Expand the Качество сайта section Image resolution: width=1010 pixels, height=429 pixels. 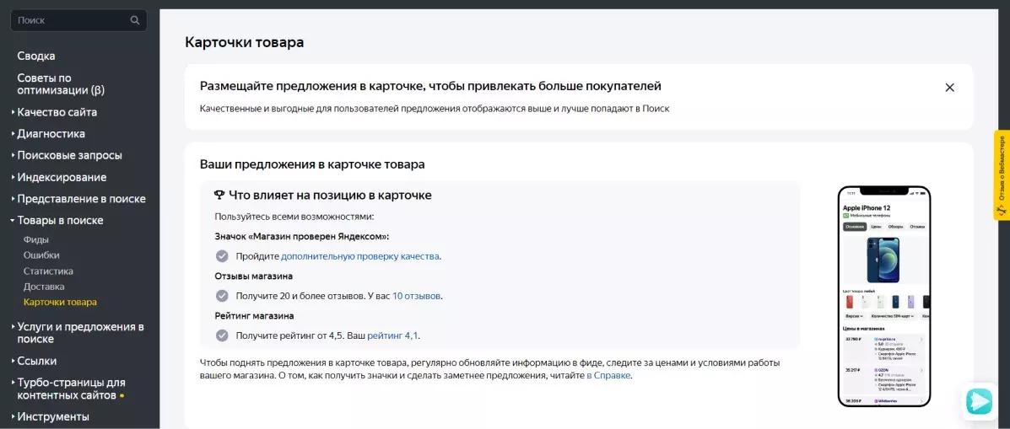pyautogui.click(x=57, y=112)
